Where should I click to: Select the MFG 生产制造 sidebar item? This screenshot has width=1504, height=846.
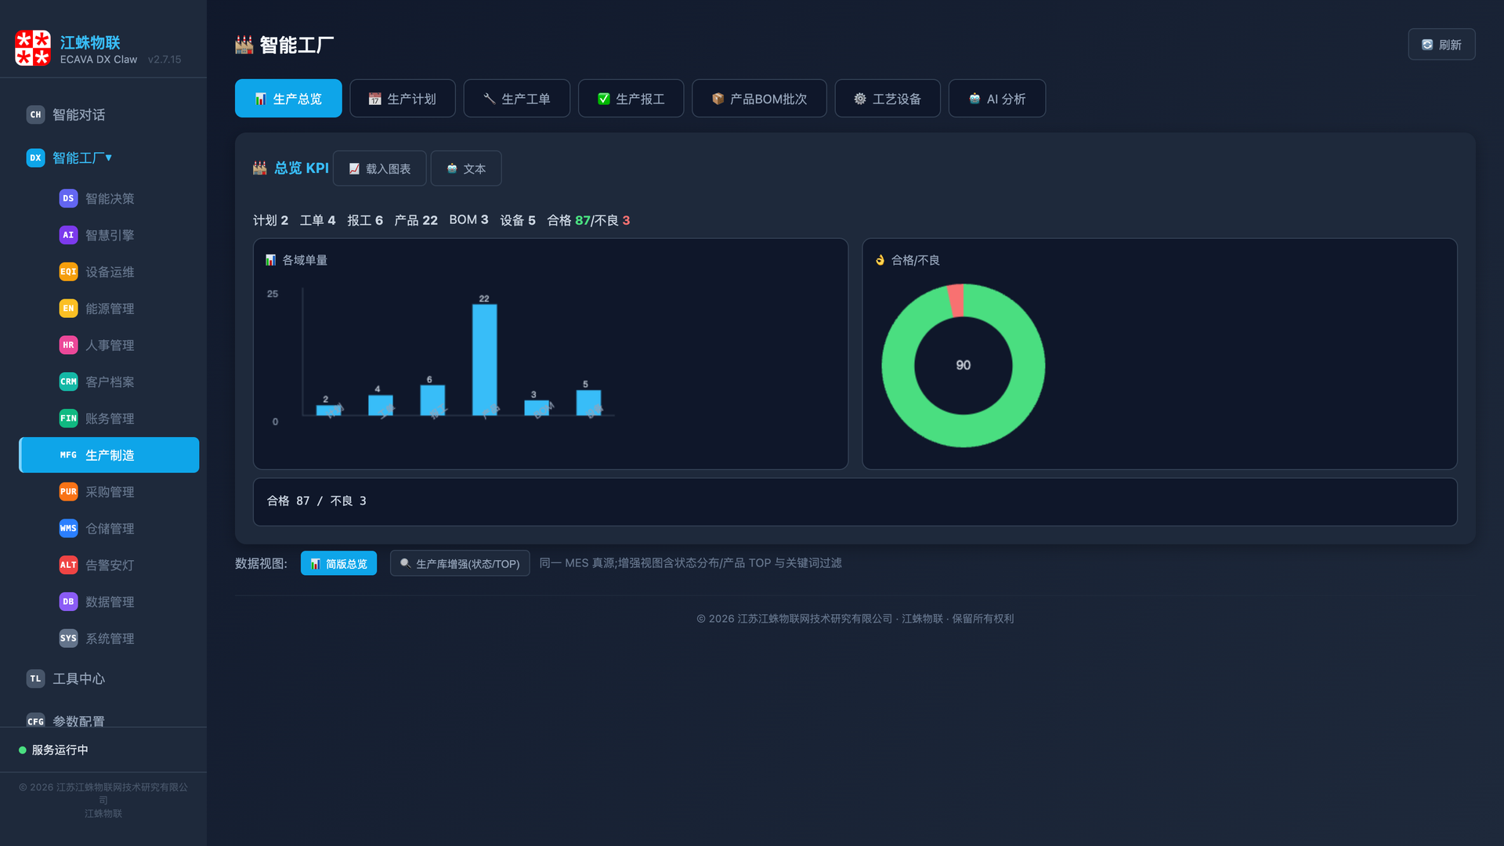tap(109, 455)
